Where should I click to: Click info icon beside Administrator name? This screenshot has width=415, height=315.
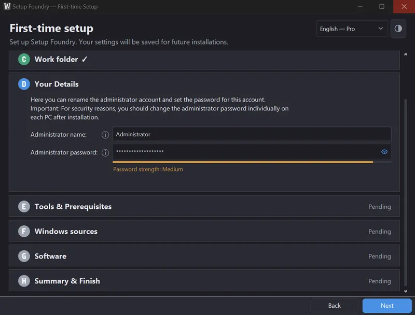pos(105,135)
